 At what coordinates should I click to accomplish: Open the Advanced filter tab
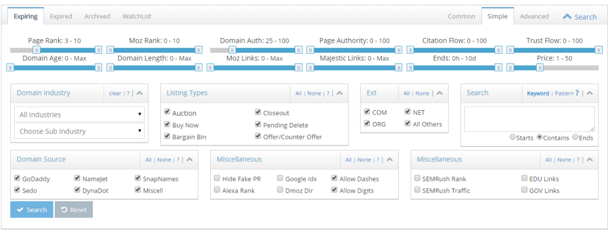(534, 16)
